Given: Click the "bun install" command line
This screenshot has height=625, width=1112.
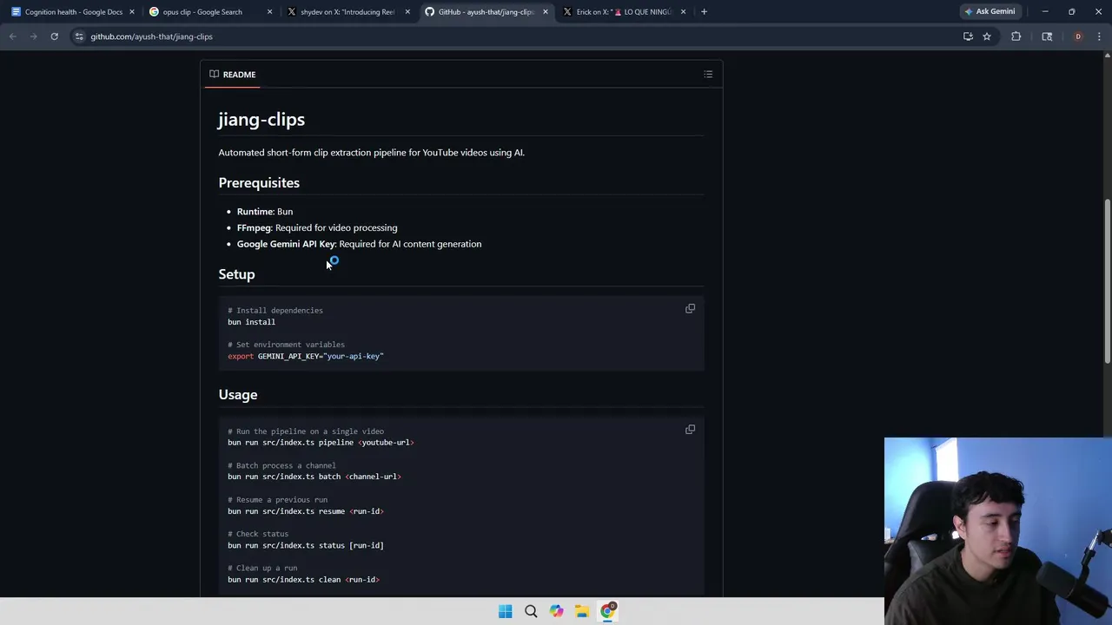Looking at the screenshot, I should [x=252, y=322].
